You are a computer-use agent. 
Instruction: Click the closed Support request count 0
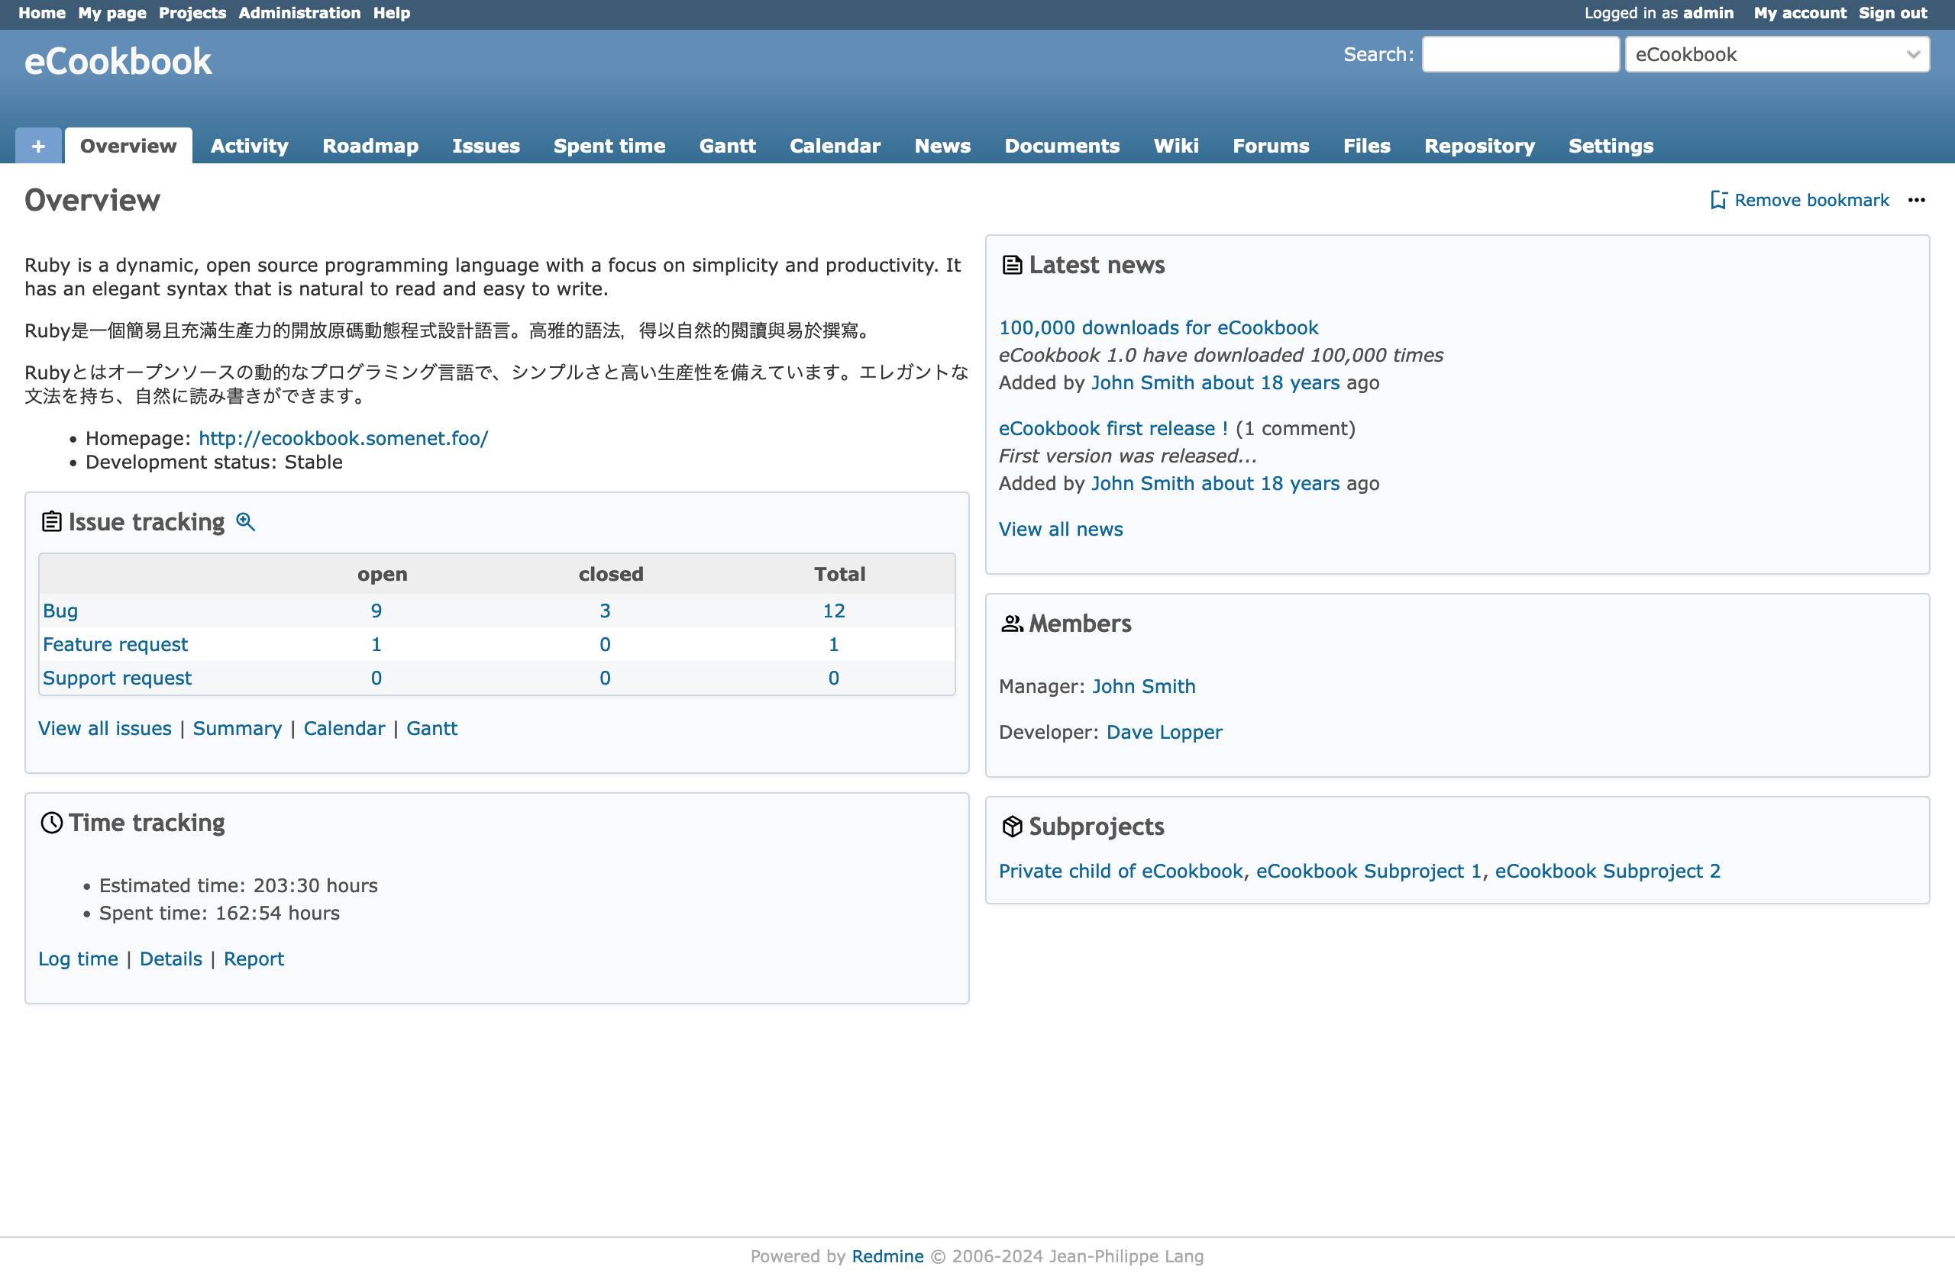click(x=606, y=678)
